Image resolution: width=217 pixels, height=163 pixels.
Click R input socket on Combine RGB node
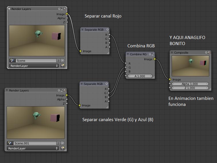(126, 63)
